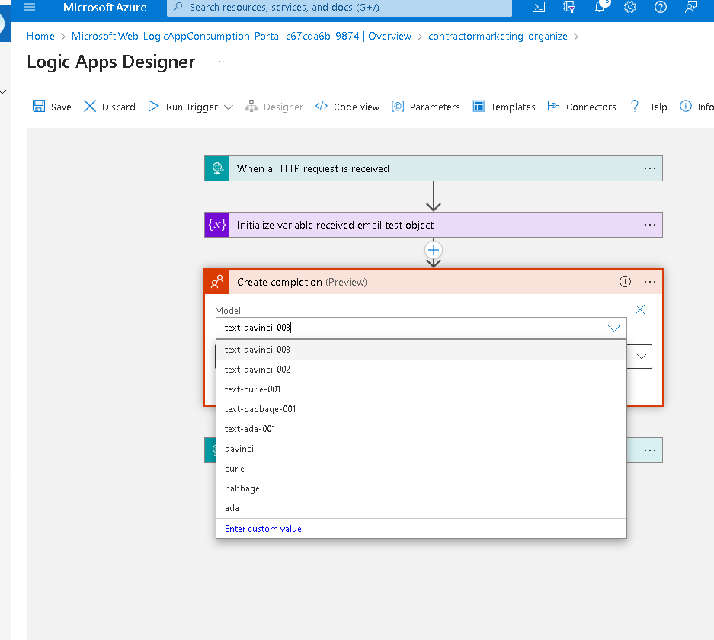Click Run Trigger in the toolbar
This screenshot has width=714, height=640.
183,107
